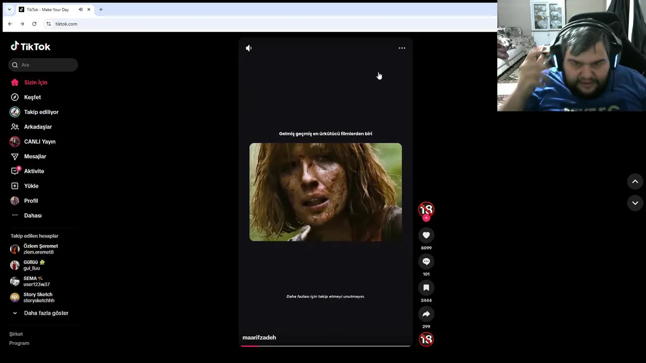
Task: Click the TikTok logo
Action: [30, 46]
